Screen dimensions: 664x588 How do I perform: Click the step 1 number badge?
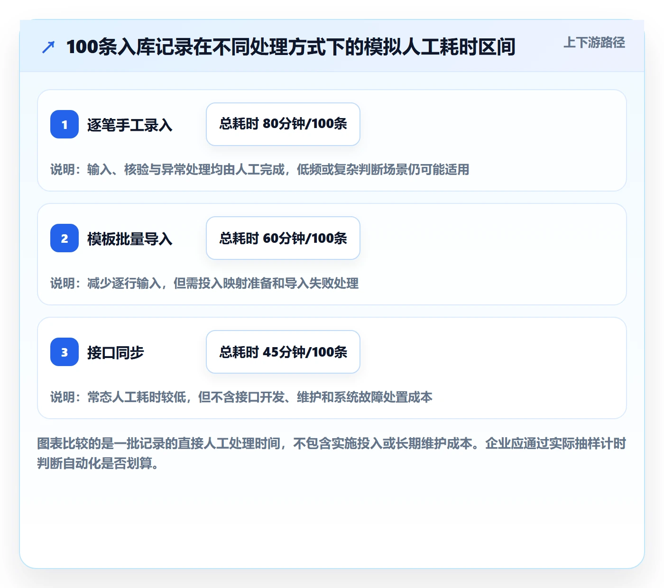point(65,124)
